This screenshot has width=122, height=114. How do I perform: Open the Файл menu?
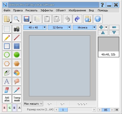[x=7, y=10]
